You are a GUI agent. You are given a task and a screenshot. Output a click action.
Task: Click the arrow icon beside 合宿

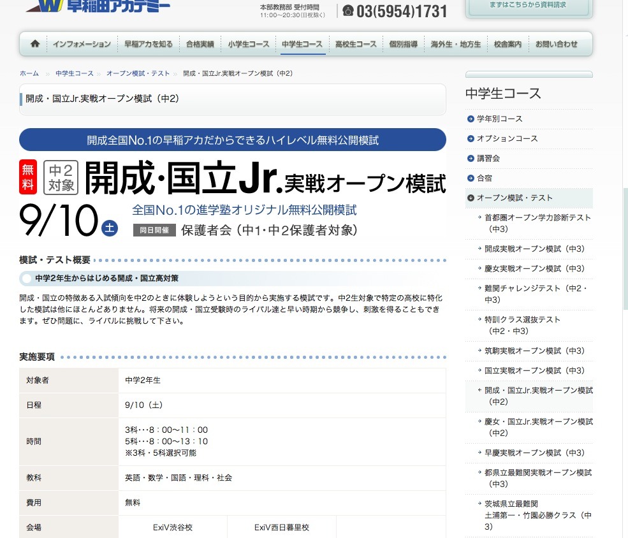click(470, 178)
